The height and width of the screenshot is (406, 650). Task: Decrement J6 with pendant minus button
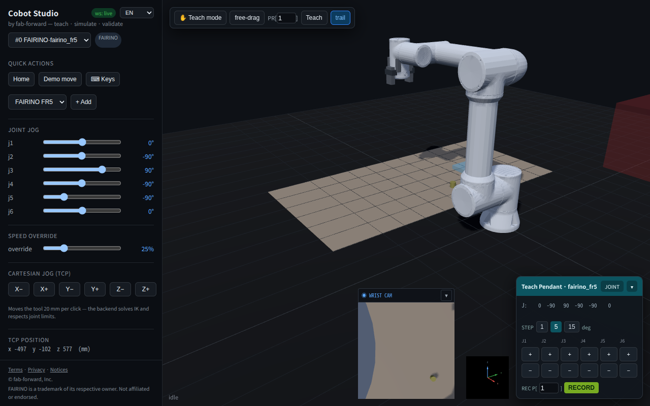(x=629, y=370)
